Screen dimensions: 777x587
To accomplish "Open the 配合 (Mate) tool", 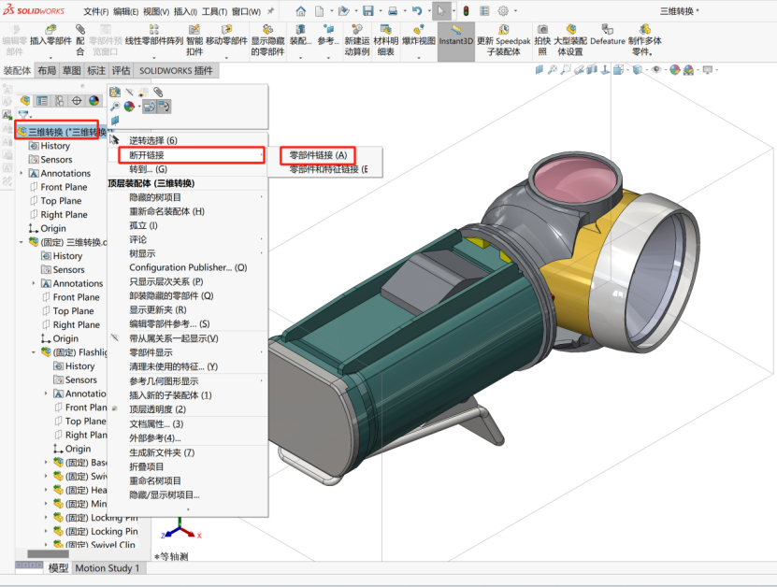I will (x=79, y=41).
